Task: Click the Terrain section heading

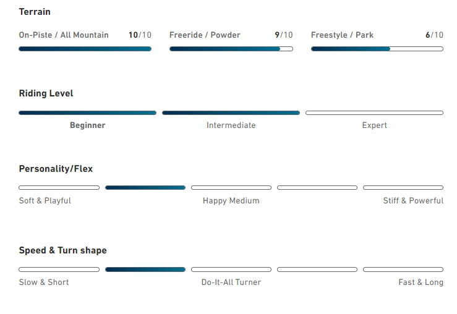Action: pos(35,12)
